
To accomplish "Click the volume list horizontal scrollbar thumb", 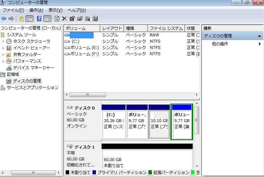I will point(88,95).
